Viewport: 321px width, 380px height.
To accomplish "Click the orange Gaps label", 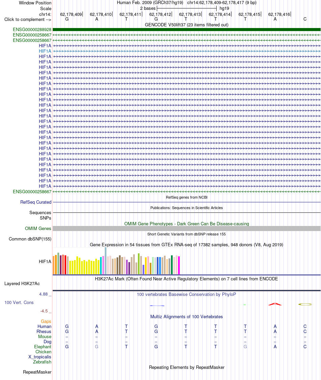I will pos(46,321).
